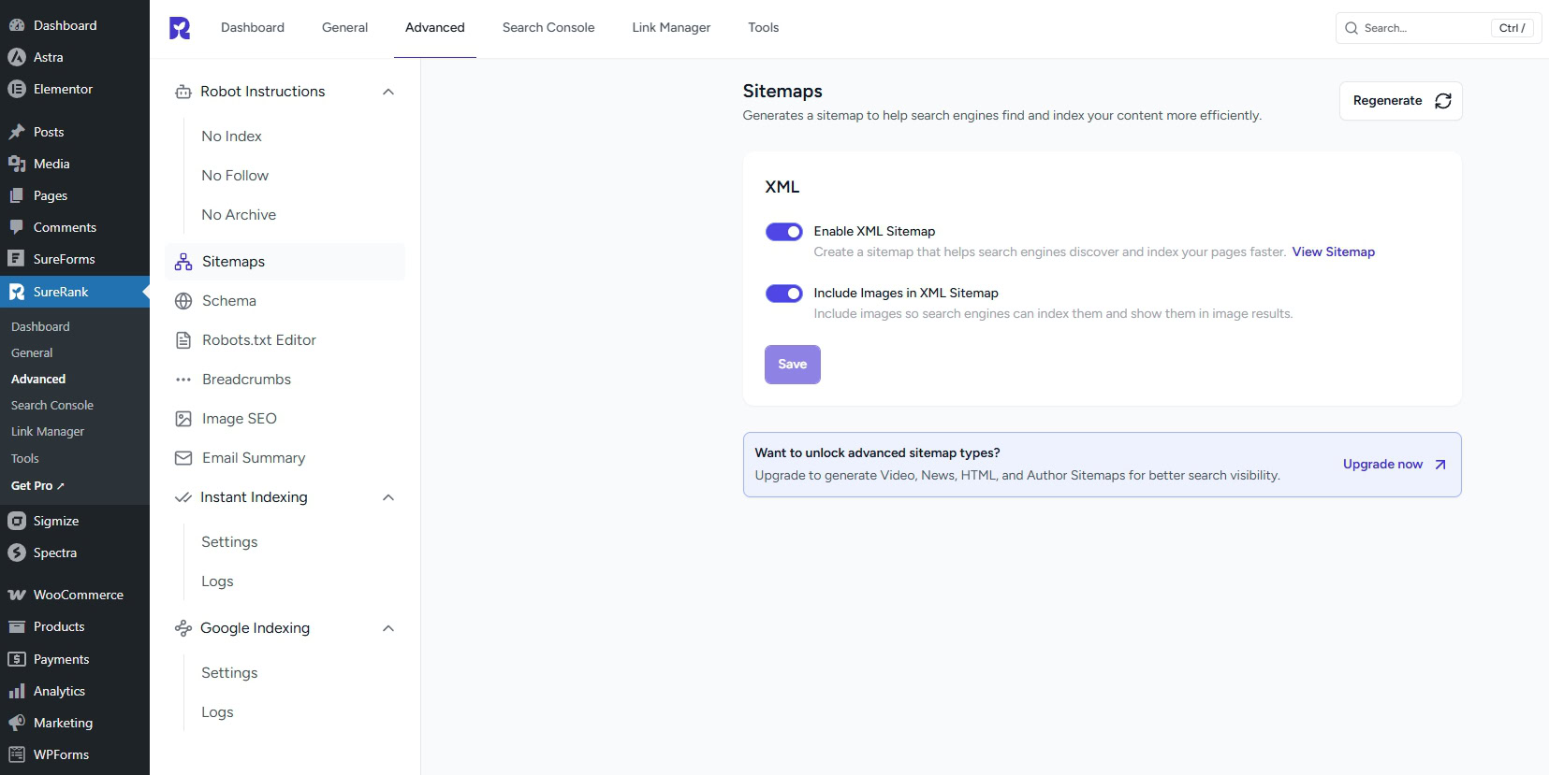Open the Link Manager tab
The height and width of the screenshot is (775, 1549).
[670, 28]
